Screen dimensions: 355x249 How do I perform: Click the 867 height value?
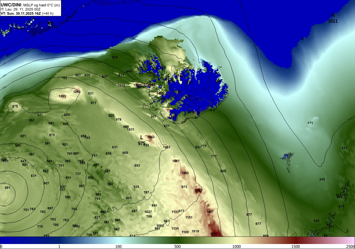(78, 75)
